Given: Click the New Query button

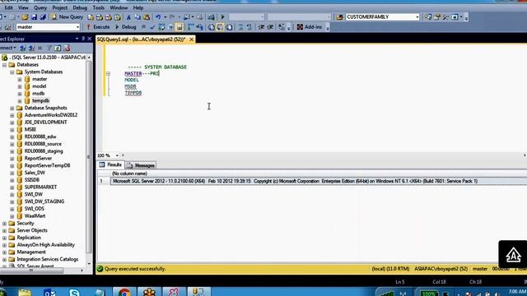Looking at the screenshot, I should 68,17.
